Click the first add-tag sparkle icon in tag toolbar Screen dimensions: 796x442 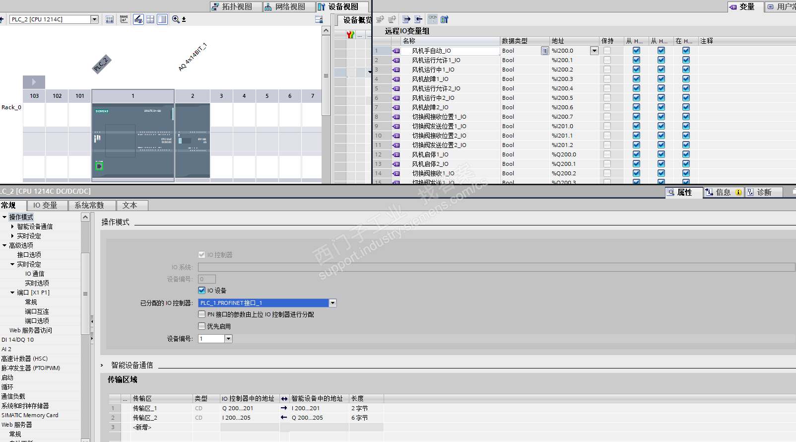[x=380, y=19]
